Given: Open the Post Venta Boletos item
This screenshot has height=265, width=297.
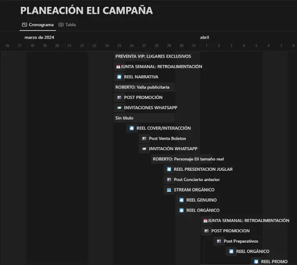Looking at the screenshot, I should (163, 139).
